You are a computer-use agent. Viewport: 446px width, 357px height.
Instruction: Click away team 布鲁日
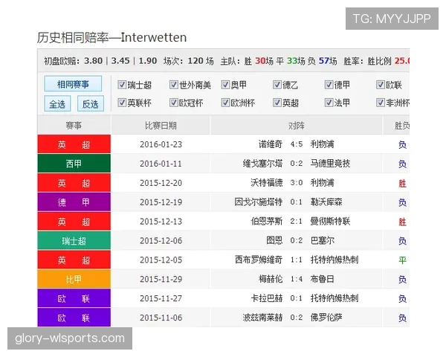[322, 279]
